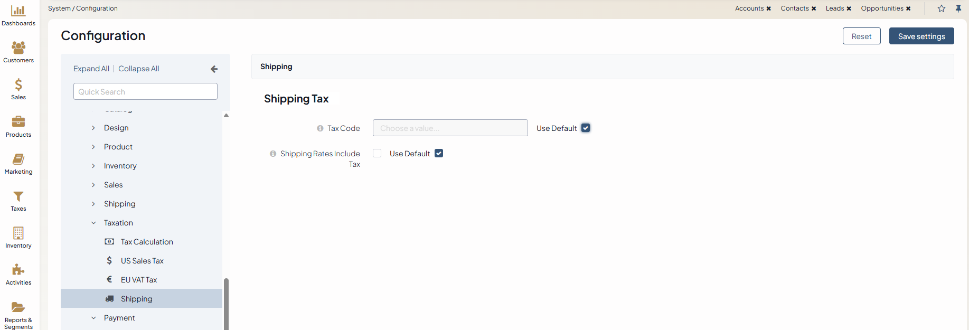Close the Opportunities pinned tab
969x330 pixels.
[x=908, y=8]
